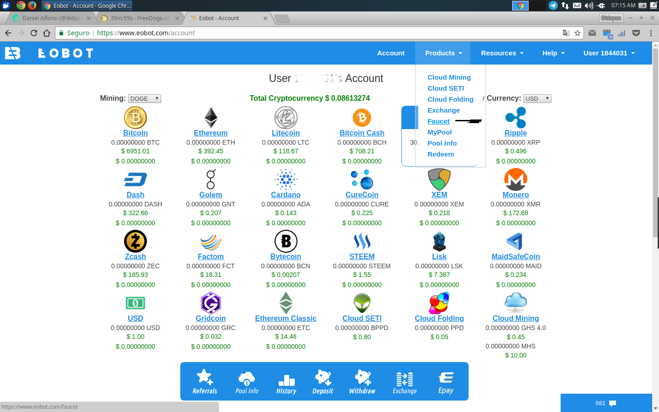The image size is (659, 412).
Task: Click the Zcash coin icon
Action: coord(135,241)
